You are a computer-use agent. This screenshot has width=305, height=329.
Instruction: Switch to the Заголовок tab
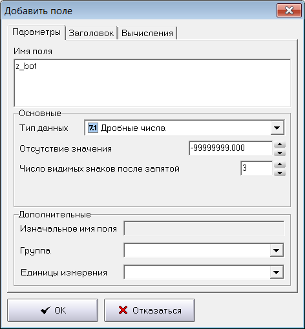pos(91,33)
